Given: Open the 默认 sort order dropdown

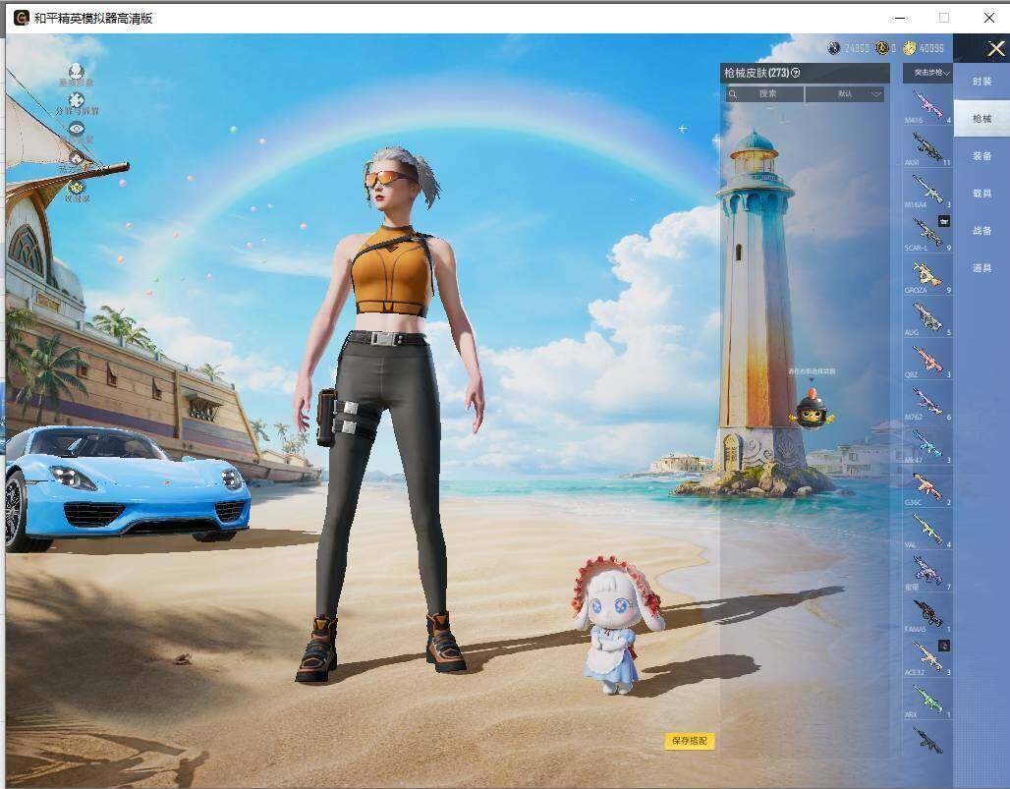Looking at the screenshot, I should point(845,94).
